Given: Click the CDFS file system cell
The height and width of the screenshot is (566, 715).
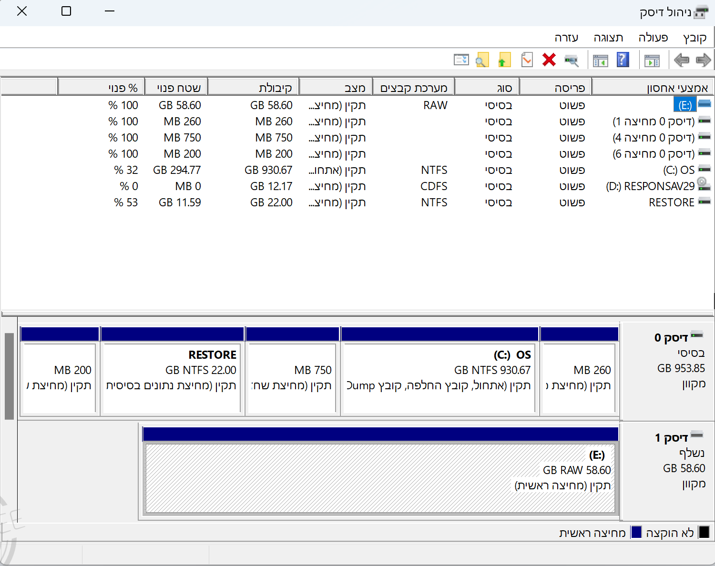Looking at the screenshot, I should point(434,186).
